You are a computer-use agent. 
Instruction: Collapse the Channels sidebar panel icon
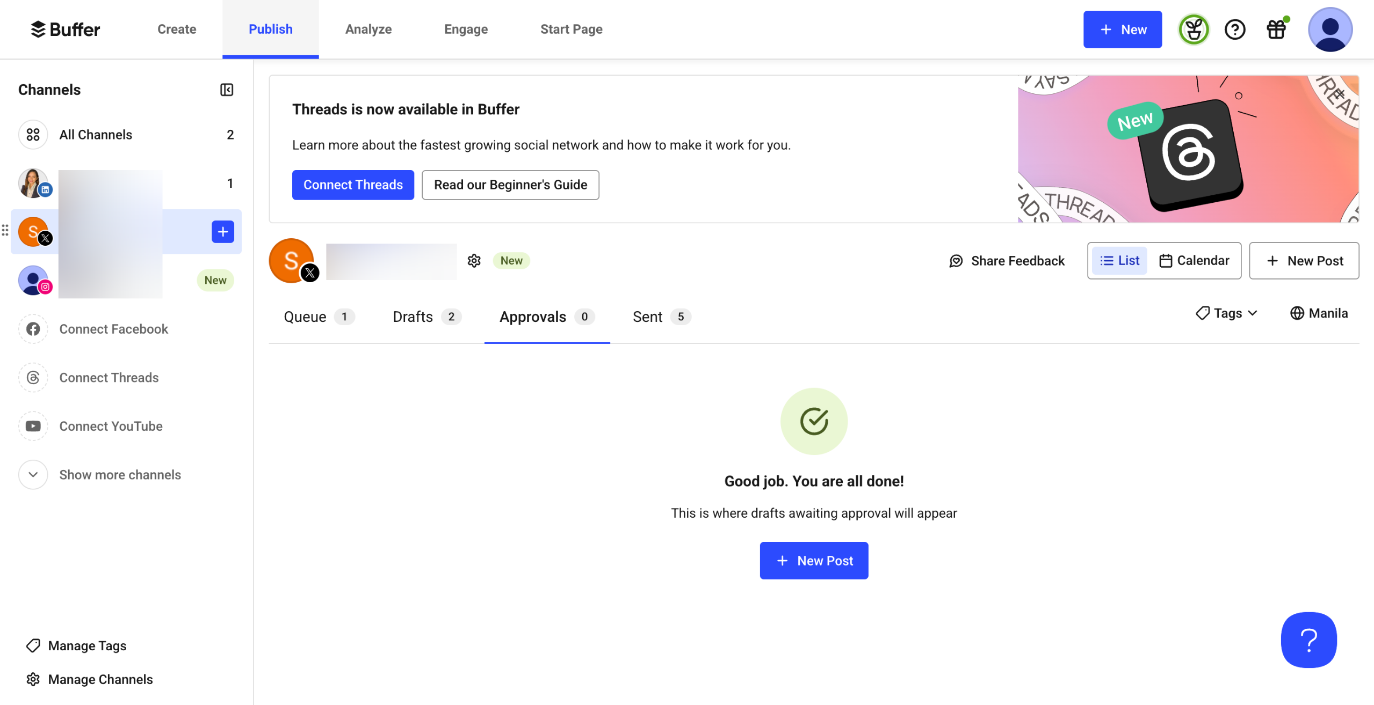[227, 90]
